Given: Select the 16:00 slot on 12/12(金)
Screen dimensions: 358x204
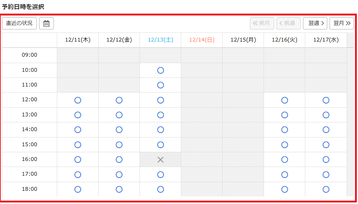Looking at the screenshot, I should 119,159.
